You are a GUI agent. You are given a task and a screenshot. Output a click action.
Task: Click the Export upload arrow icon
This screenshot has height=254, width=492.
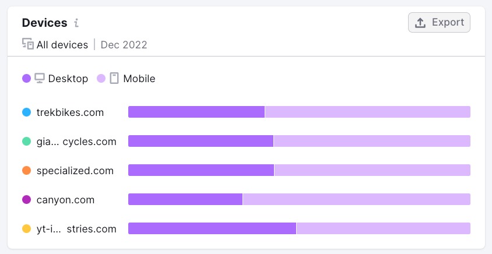420,23
